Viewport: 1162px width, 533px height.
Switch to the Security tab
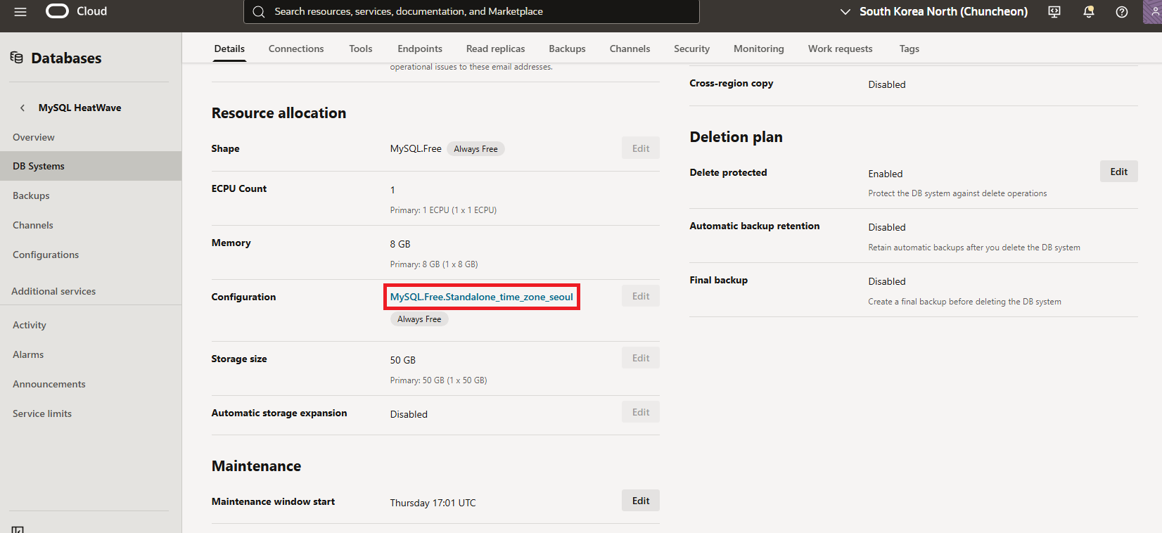pyautogui.click(x=691, y=49)
